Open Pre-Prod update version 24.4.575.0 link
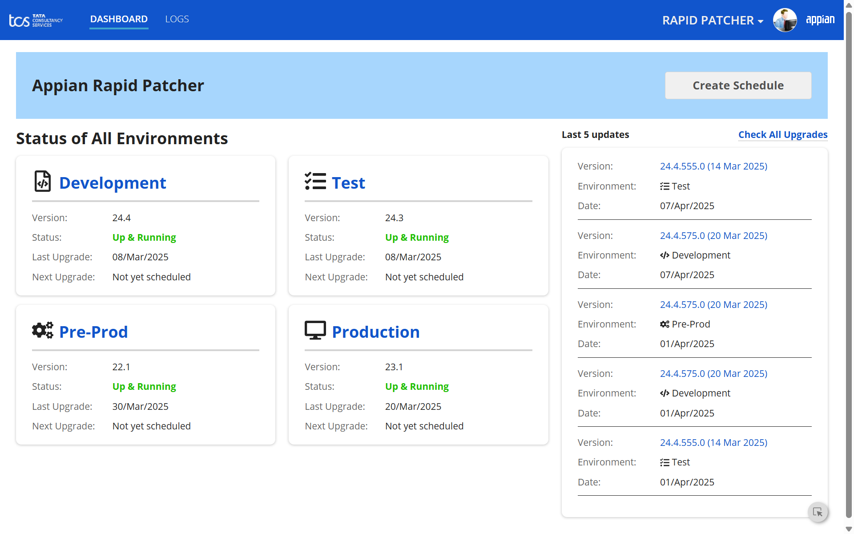This screenshot has height=534, width=854. click(713, 304)
